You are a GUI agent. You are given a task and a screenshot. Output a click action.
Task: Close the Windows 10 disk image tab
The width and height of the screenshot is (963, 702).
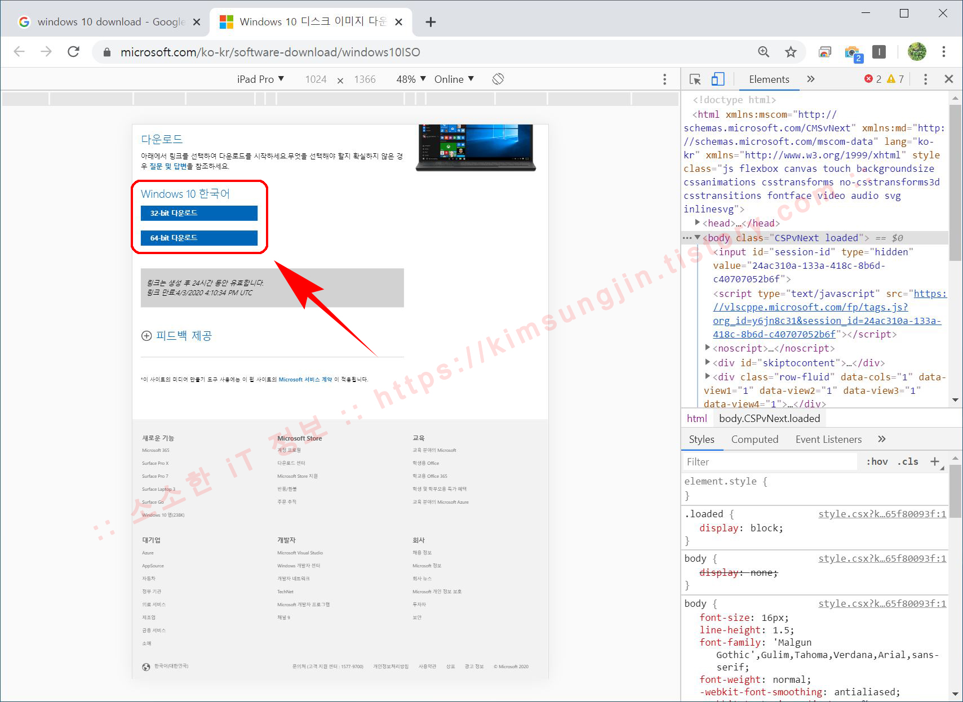(x=398, y=22)
